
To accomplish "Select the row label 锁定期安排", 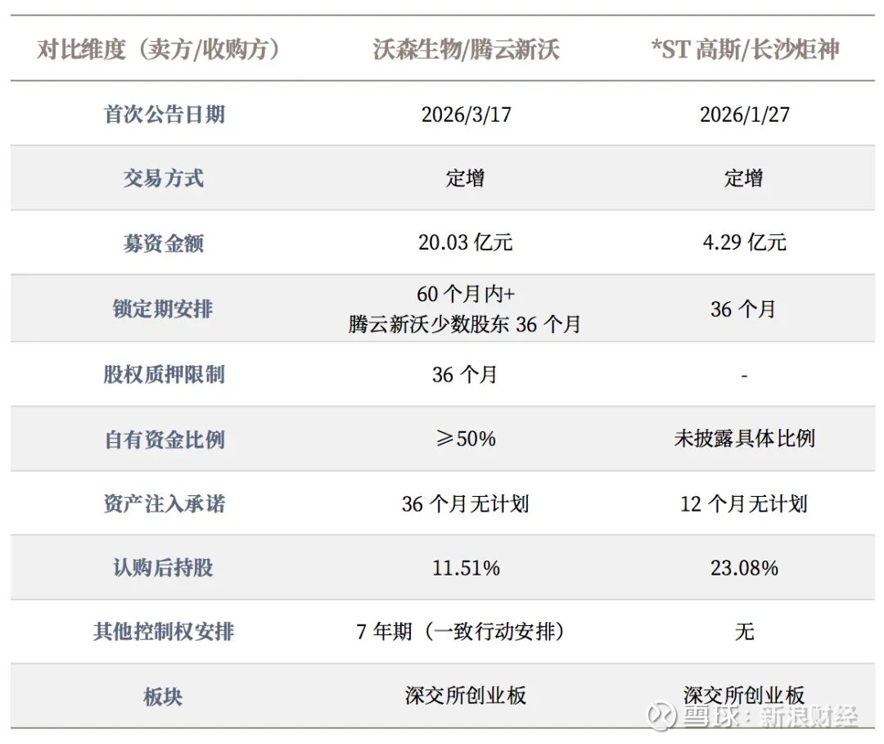I will coord(163,309).
